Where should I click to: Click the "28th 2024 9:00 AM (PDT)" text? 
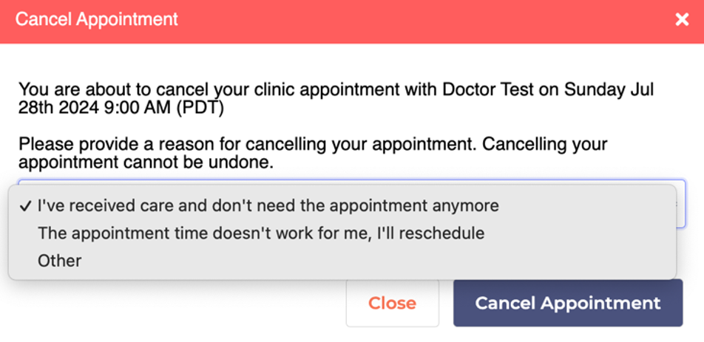(121, 108)
